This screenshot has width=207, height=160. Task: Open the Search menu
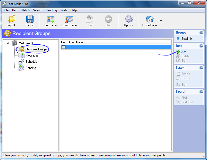(x=38, y=10)
